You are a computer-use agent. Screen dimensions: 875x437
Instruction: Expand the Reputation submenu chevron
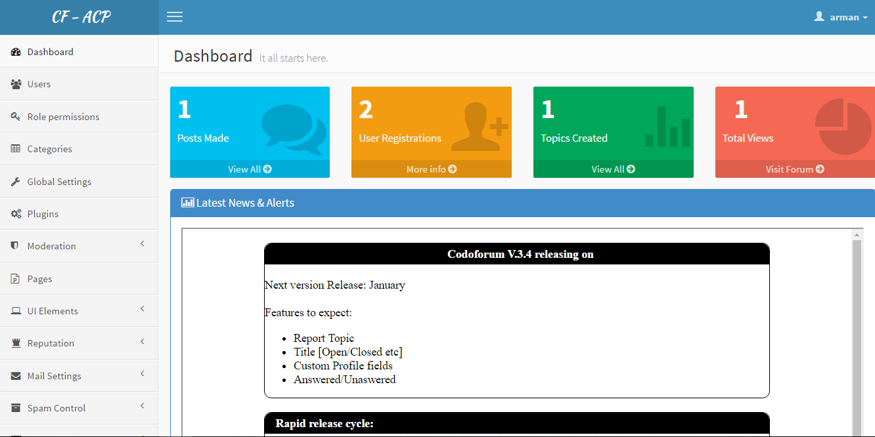[143, 342]
